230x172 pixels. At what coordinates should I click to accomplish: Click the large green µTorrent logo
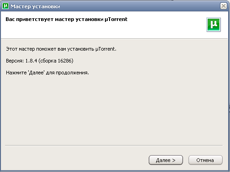214,25
